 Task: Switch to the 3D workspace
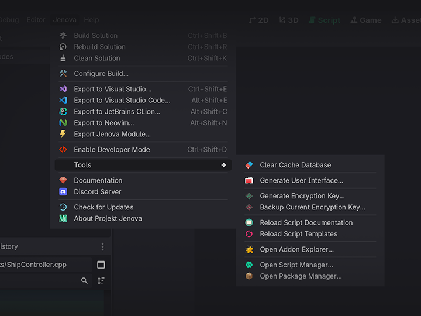(x=289, y=20)
